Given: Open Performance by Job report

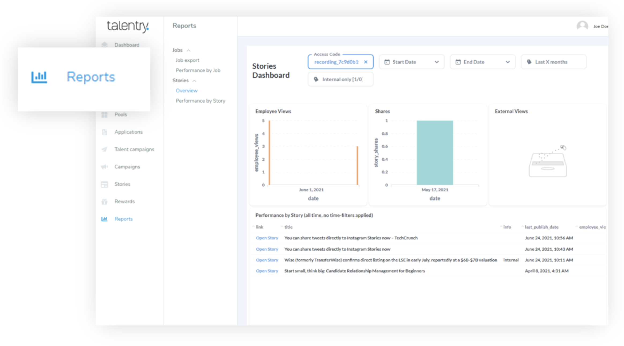Looking at the screenshot, I should 198,70.
